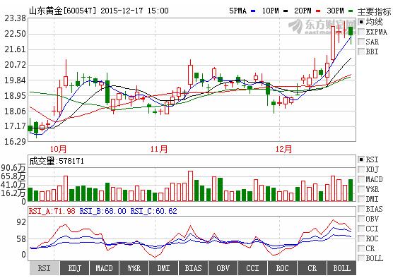The width and height of the screenshot is (393, 278).
Task: Select CCI option in right side list
Action: pos(361,229)
